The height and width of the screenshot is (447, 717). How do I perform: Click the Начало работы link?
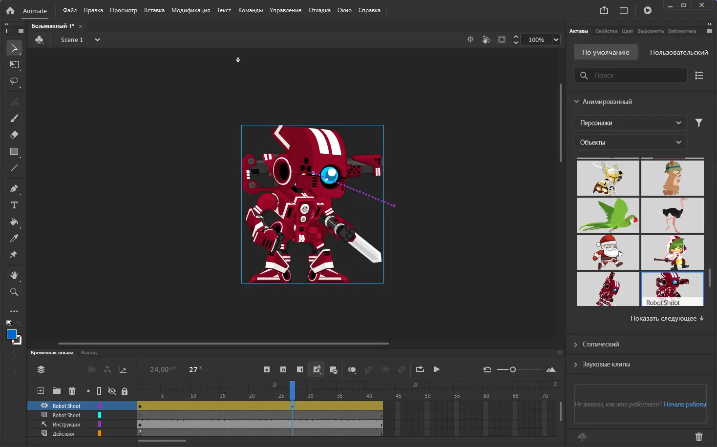tap(684, 404)
